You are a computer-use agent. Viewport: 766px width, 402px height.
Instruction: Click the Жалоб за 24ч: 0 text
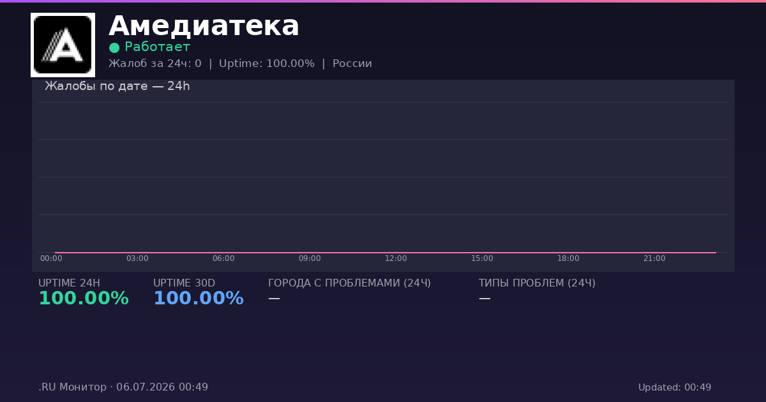click(x=155, y=64)
